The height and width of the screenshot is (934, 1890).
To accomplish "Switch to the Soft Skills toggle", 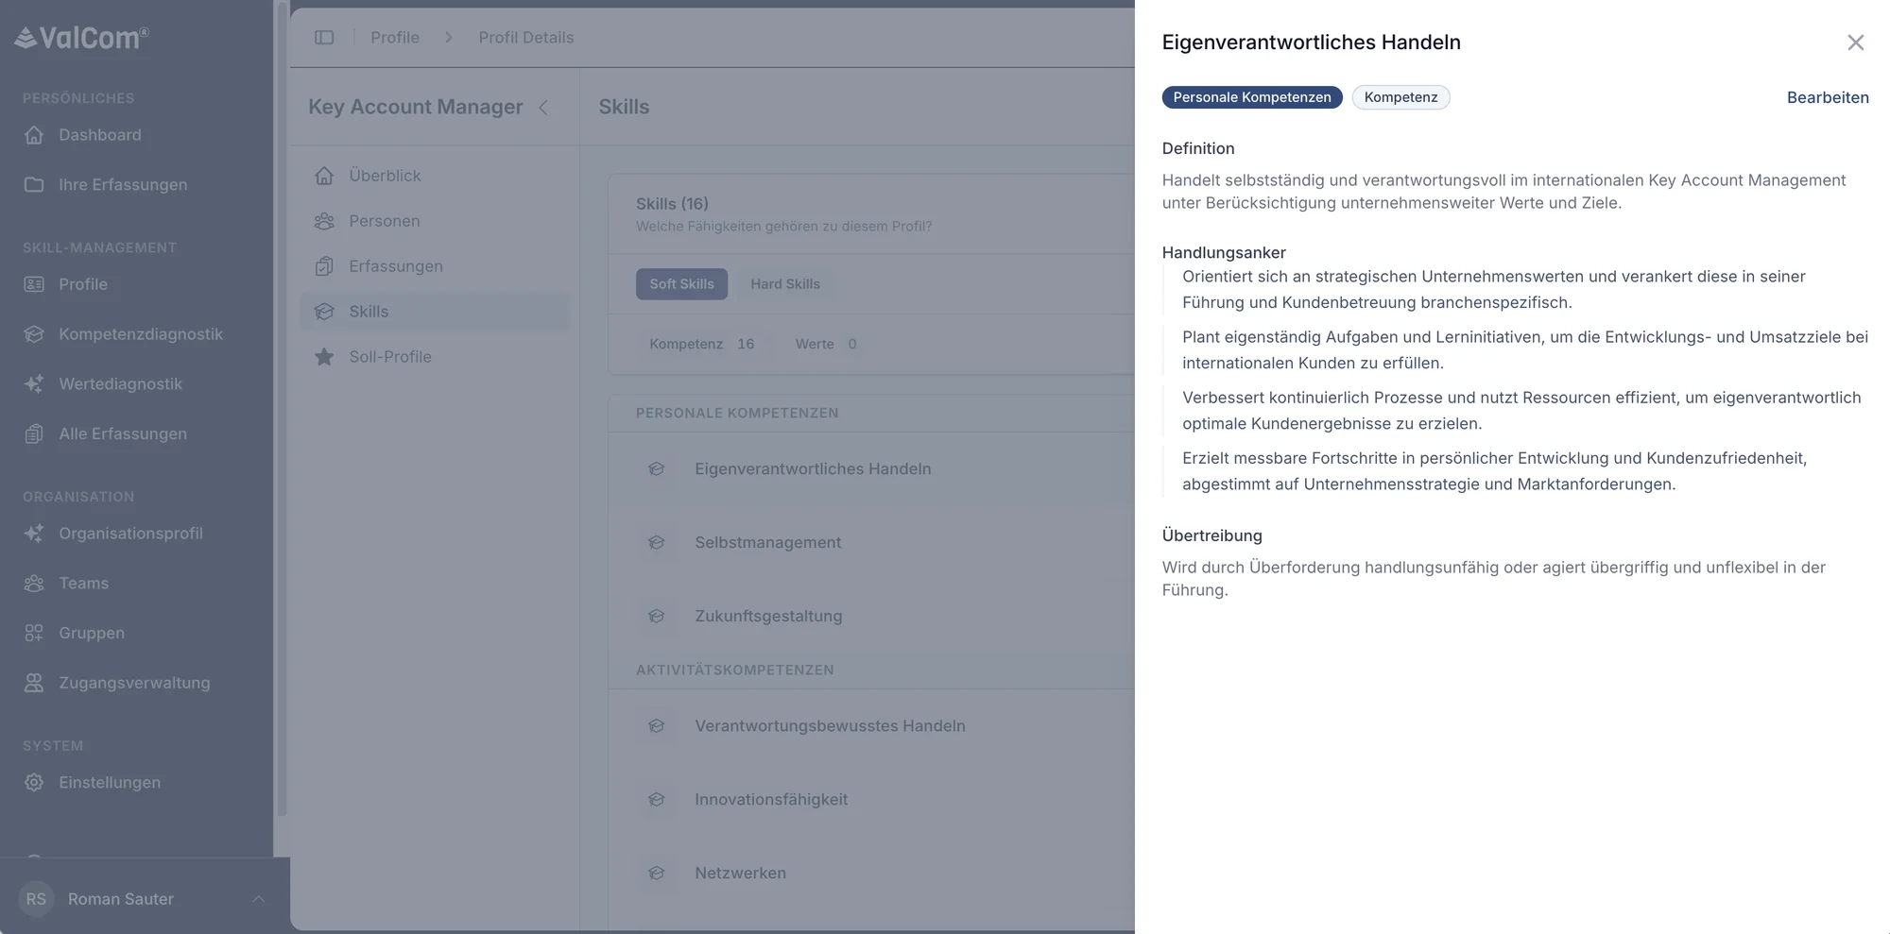I will (x=681, y=284).
